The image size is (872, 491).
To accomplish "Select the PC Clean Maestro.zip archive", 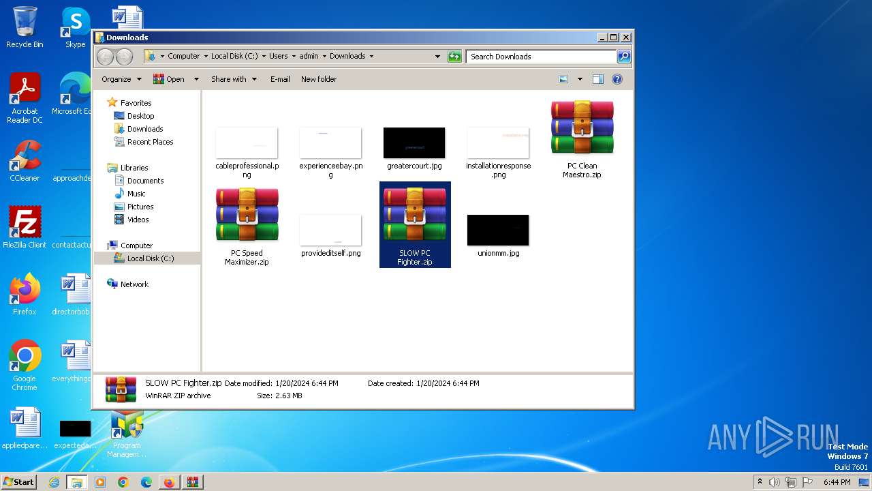I will pos(582,140).
